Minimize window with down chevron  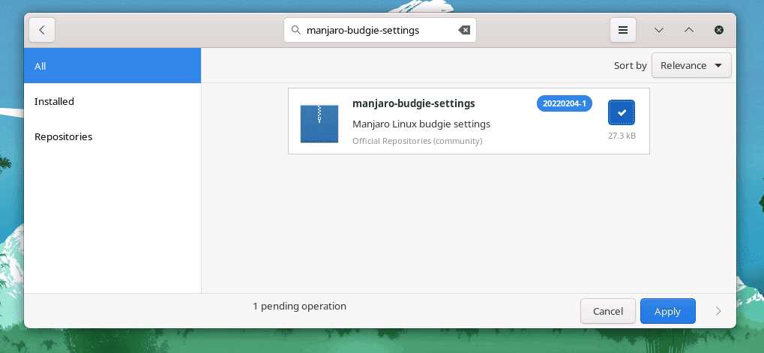[x=659, y=30]
